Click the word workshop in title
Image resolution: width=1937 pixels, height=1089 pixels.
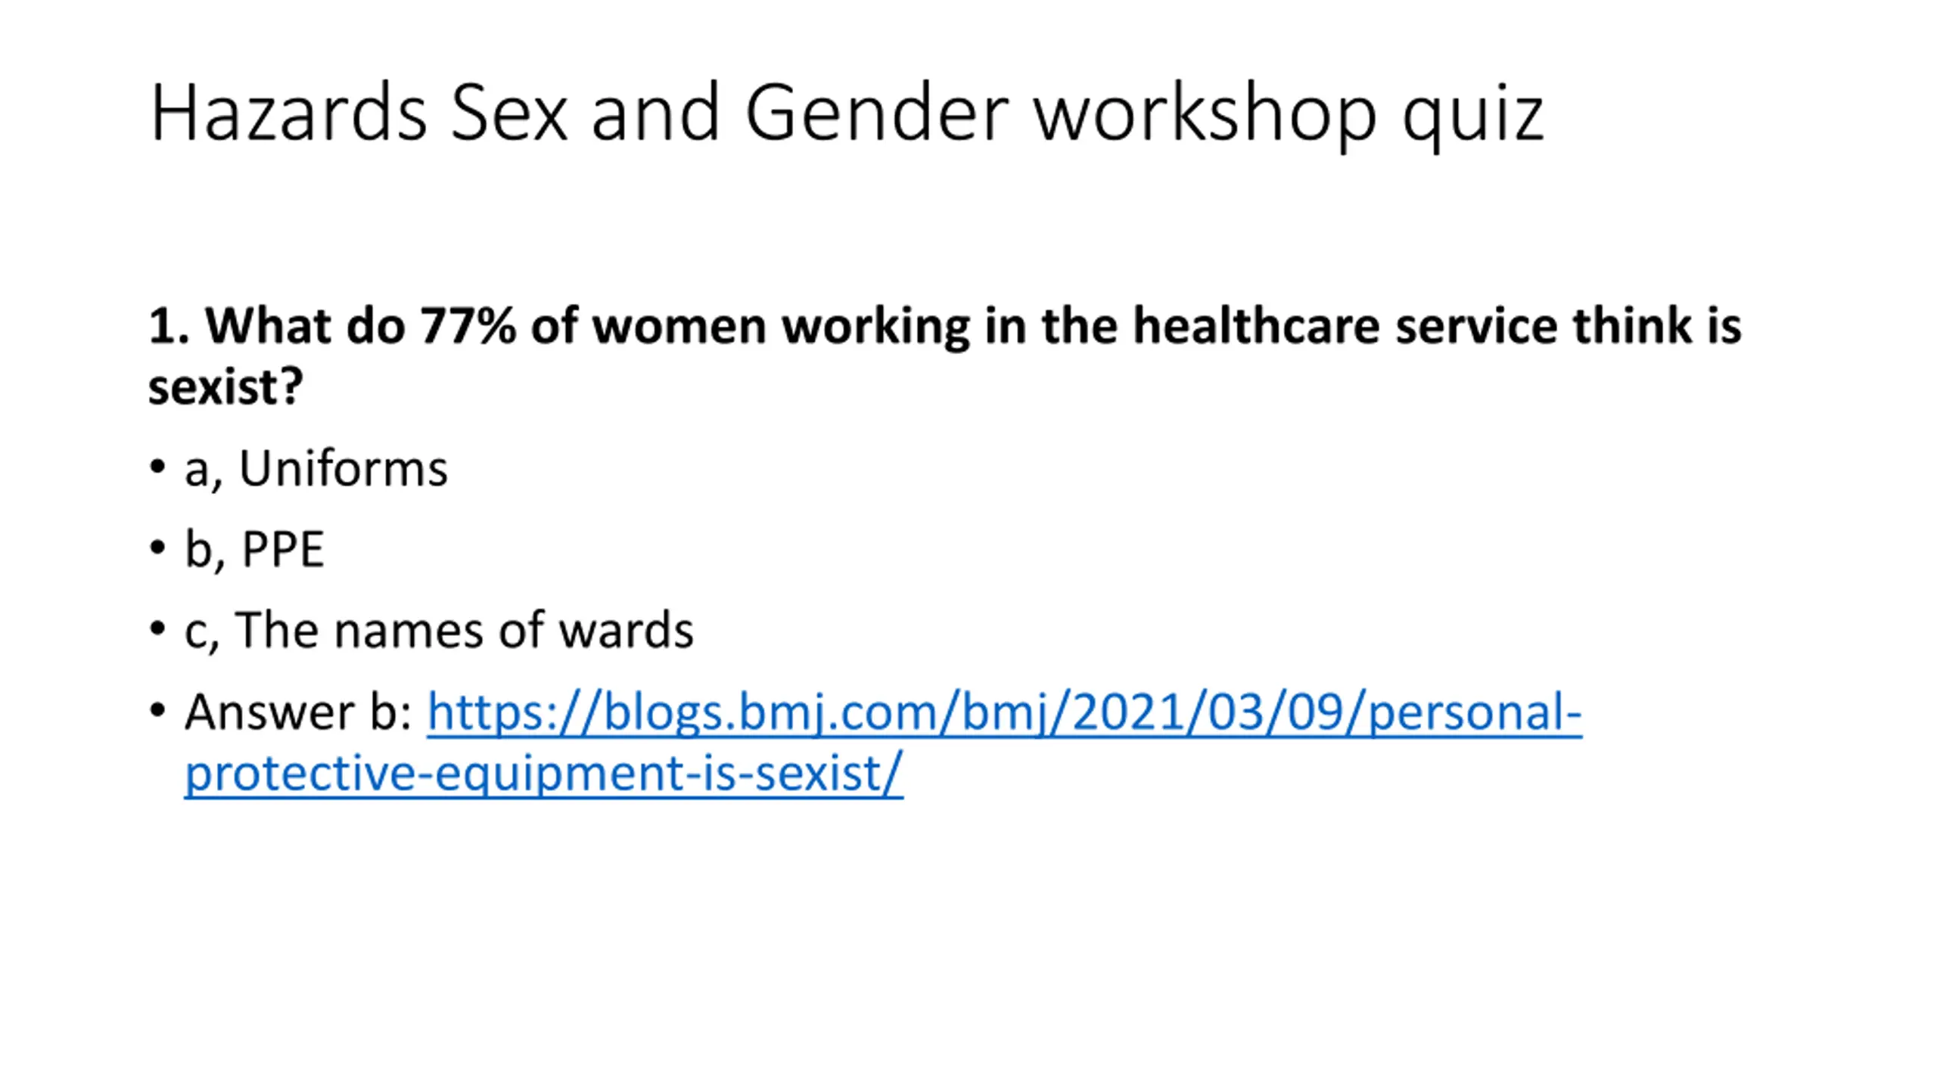(1205, 115)
